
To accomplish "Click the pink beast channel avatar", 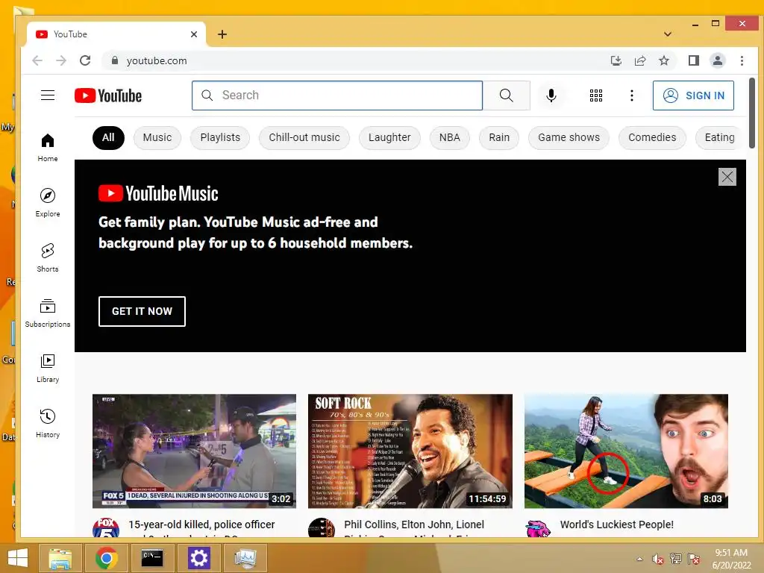I will pyautogui.click(x=538, y=528).
